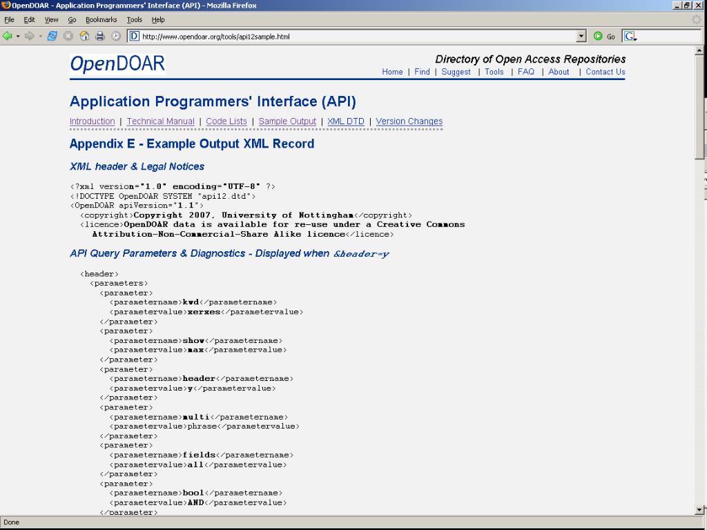
Task: Open the XML DTD link
Action: pyautogui.click(x=346, y=121)
